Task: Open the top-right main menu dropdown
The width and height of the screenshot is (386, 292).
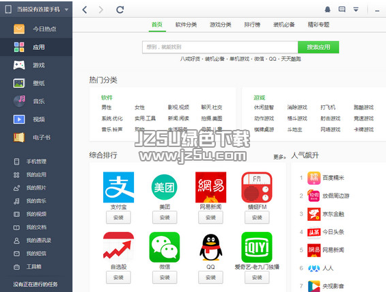Action: point(356,10)
